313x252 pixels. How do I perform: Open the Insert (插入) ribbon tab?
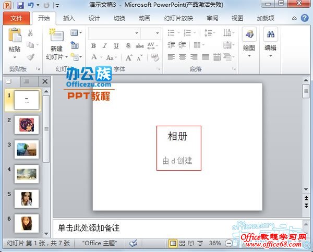tap(69, 18)
